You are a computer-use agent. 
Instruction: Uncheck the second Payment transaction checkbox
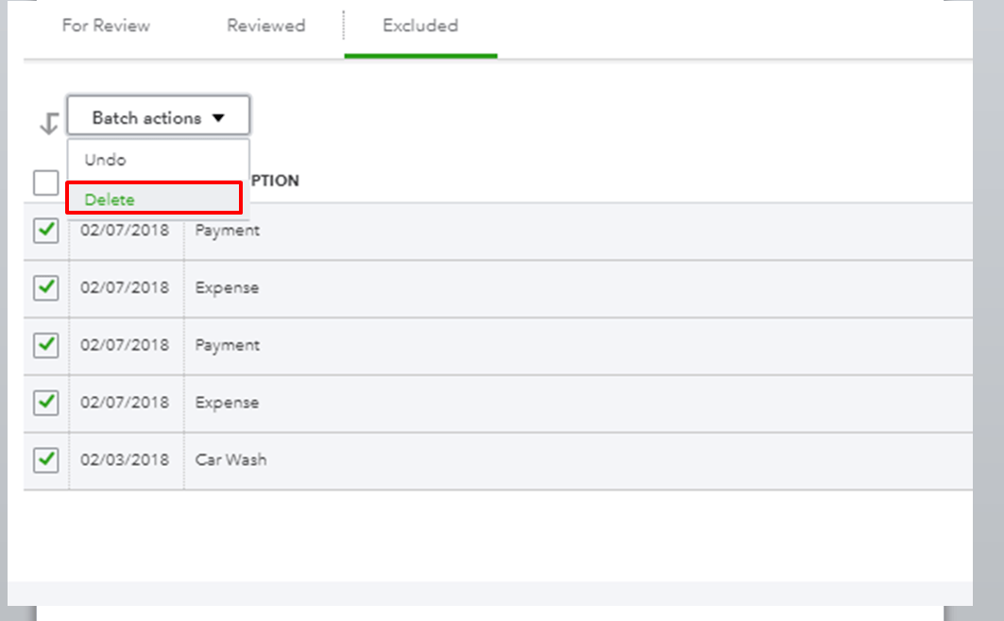point(45,345)
